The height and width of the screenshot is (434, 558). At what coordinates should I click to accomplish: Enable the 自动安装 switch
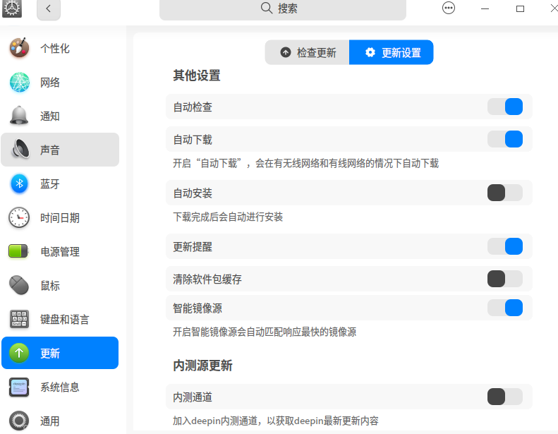[505, 193]
